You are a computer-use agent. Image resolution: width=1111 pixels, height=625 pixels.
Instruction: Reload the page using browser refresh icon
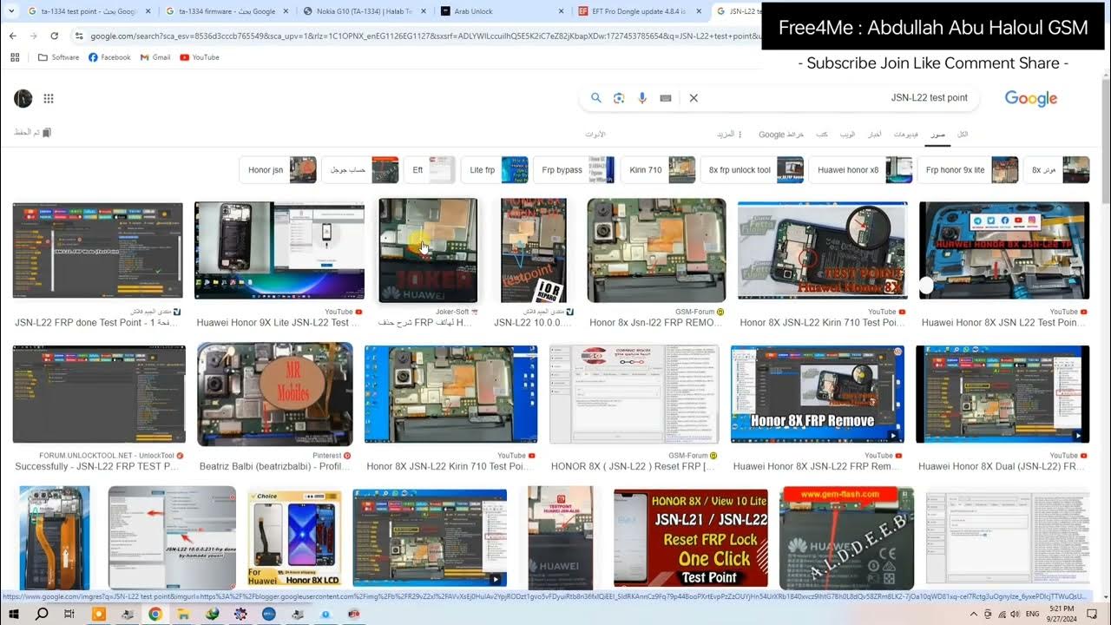(x=55, y=36)
